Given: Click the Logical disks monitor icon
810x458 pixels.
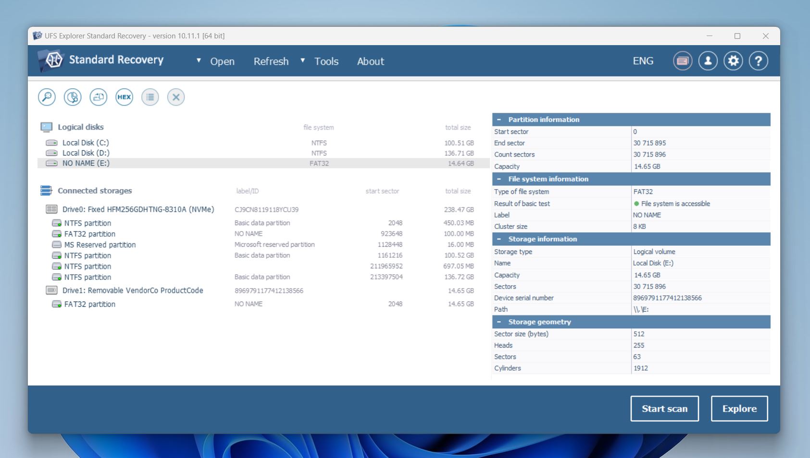Looking at the screenshot, I should coord(46,127).
